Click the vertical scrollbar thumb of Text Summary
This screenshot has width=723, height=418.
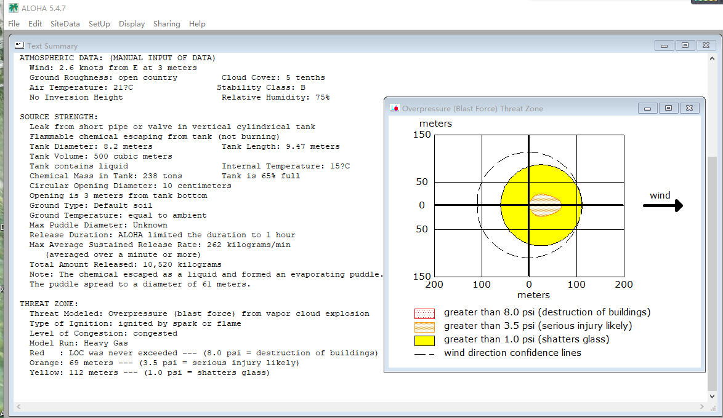coord(713,274)
